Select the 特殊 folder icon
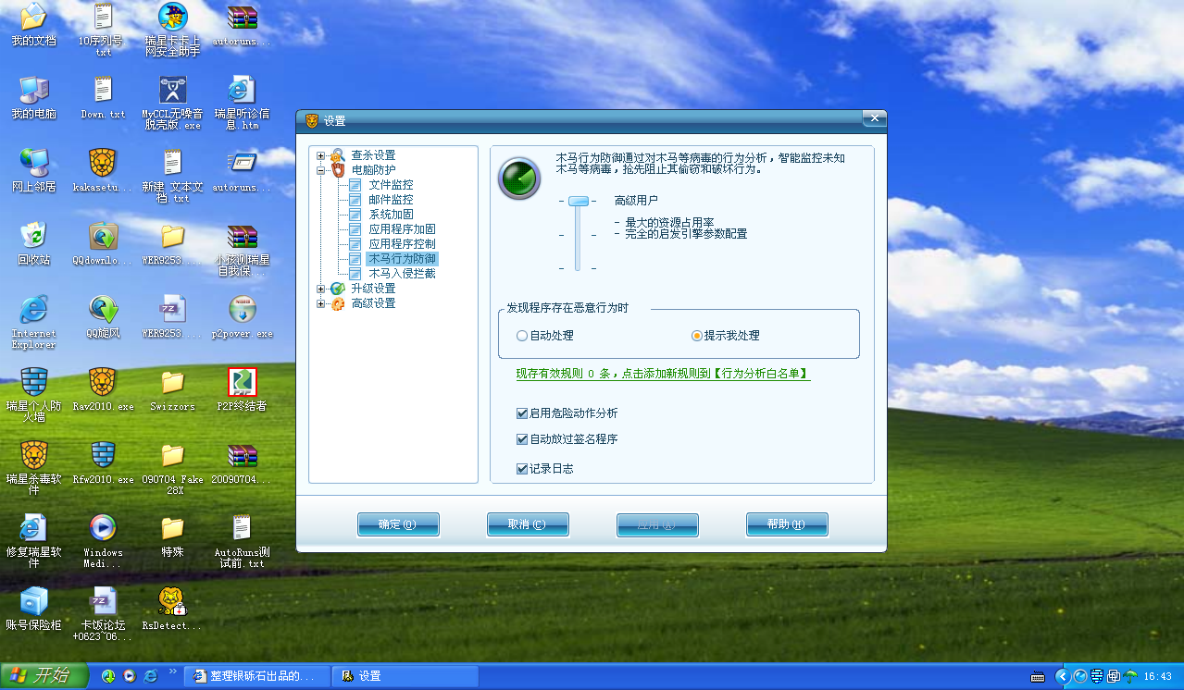The height and width of the screenshot is (690, 1184). [172, 536]
